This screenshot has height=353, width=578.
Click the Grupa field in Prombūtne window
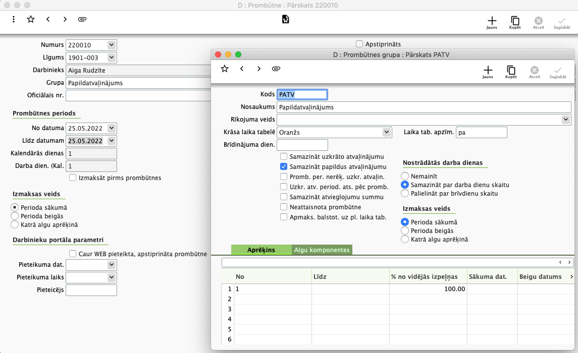[138, 83]
